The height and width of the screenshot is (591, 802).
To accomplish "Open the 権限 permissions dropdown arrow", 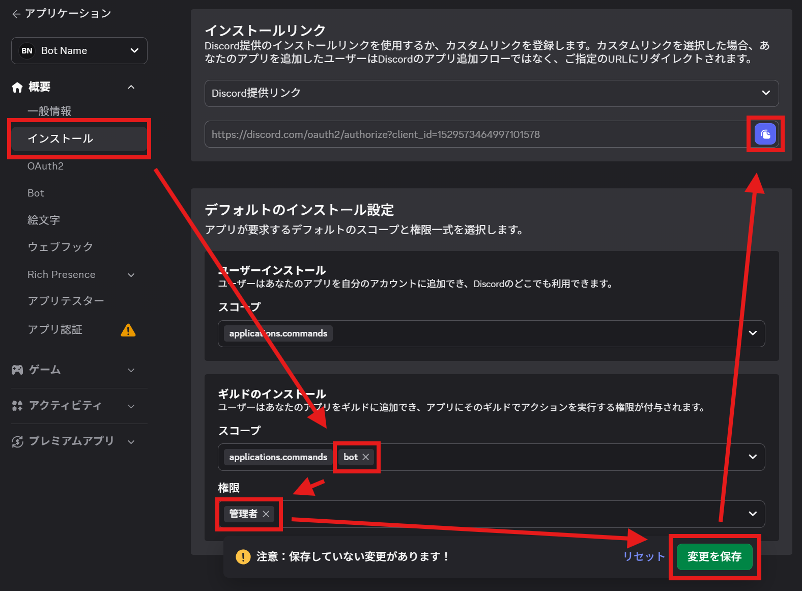I will pos(753,514).
